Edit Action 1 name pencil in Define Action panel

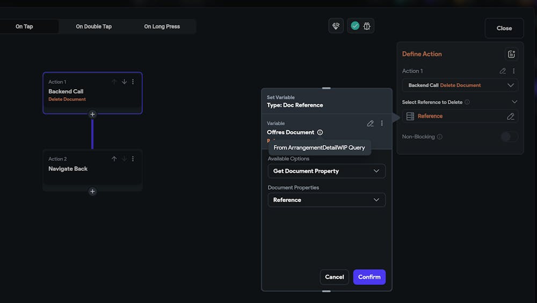pyautogui.click(x=503, y=71)
